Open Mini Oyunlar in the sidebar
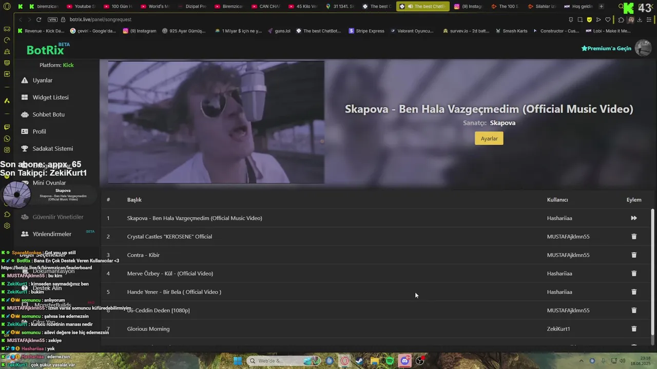The height and width of the screenshot is (369, 657). 49,183
